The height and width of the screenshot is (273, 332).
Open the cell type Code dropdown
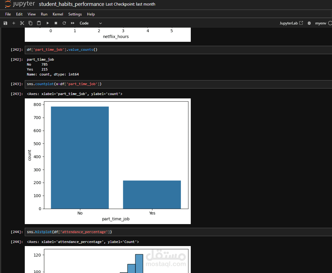pyautogui.click(x=91, y=23)
